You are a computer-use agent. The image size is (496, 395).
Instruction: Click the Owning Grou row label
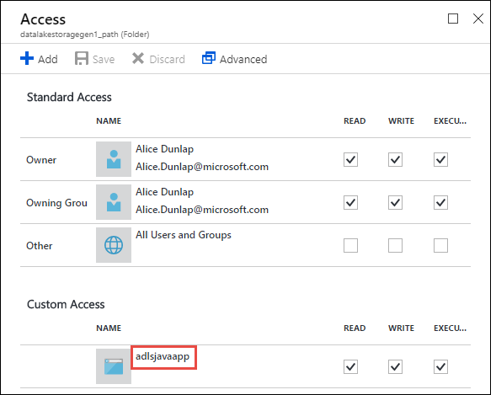pyautogui.click(x=56, y=203)
